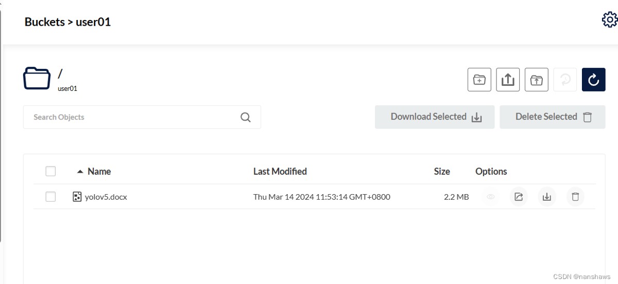The width and height of the screenshot is (618, 284).
Task: Sort objects by Size column
Action: (441, 172)
